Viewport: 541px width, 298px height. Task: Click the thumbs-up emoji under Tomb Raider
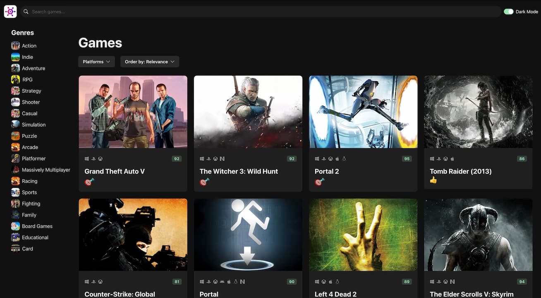point(433,180)
